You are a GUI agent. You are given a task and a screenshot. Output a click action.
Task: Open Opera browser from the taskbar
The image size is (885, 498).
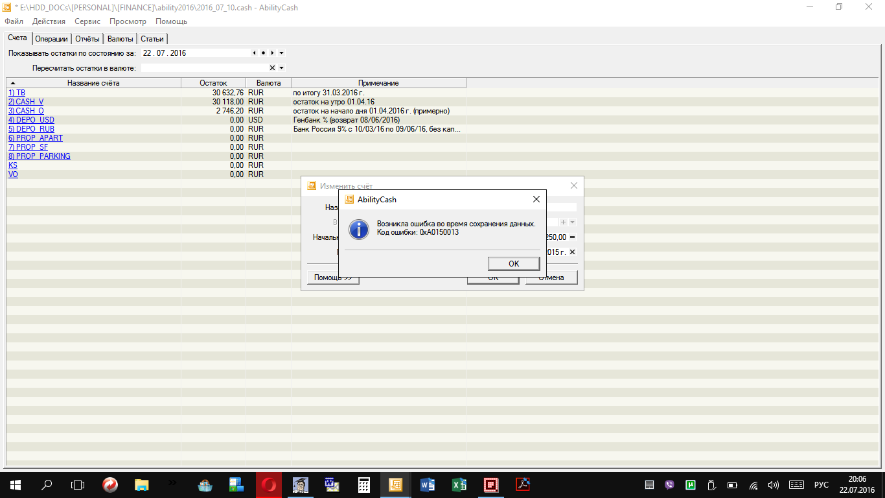coord(269,484)
